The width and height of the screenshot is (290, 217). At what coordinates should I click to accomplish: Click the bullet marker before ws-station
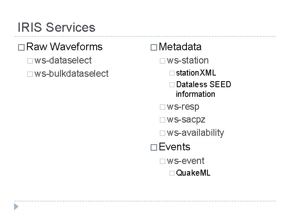click(x=162, y=61)
